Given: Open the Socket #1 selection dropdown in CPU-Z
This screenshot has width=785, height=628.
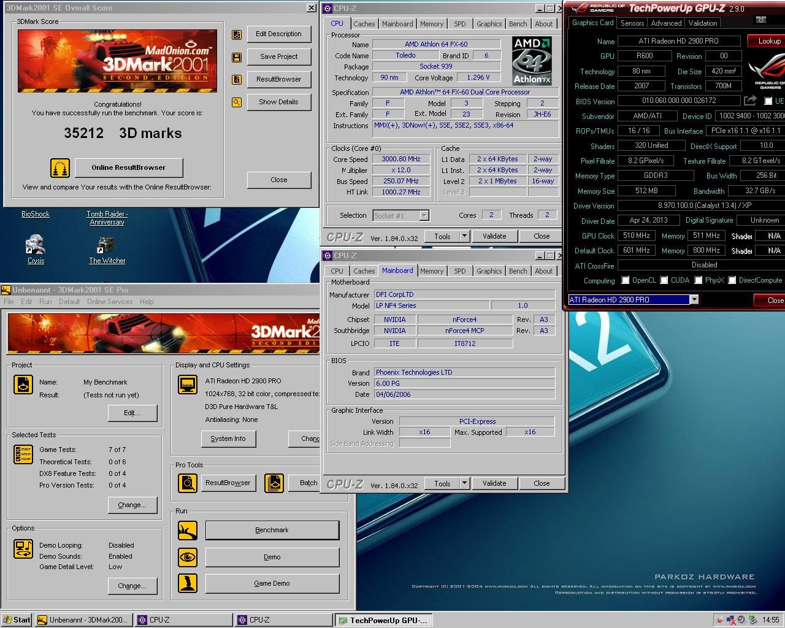Looking at the screenshot, I should pos(424,215).
